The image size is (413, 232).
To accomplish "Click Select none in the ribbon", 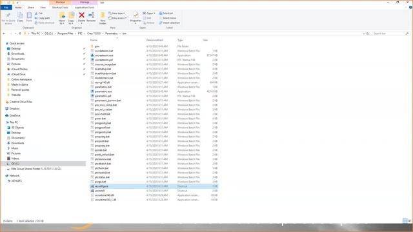I will (168, 18).
